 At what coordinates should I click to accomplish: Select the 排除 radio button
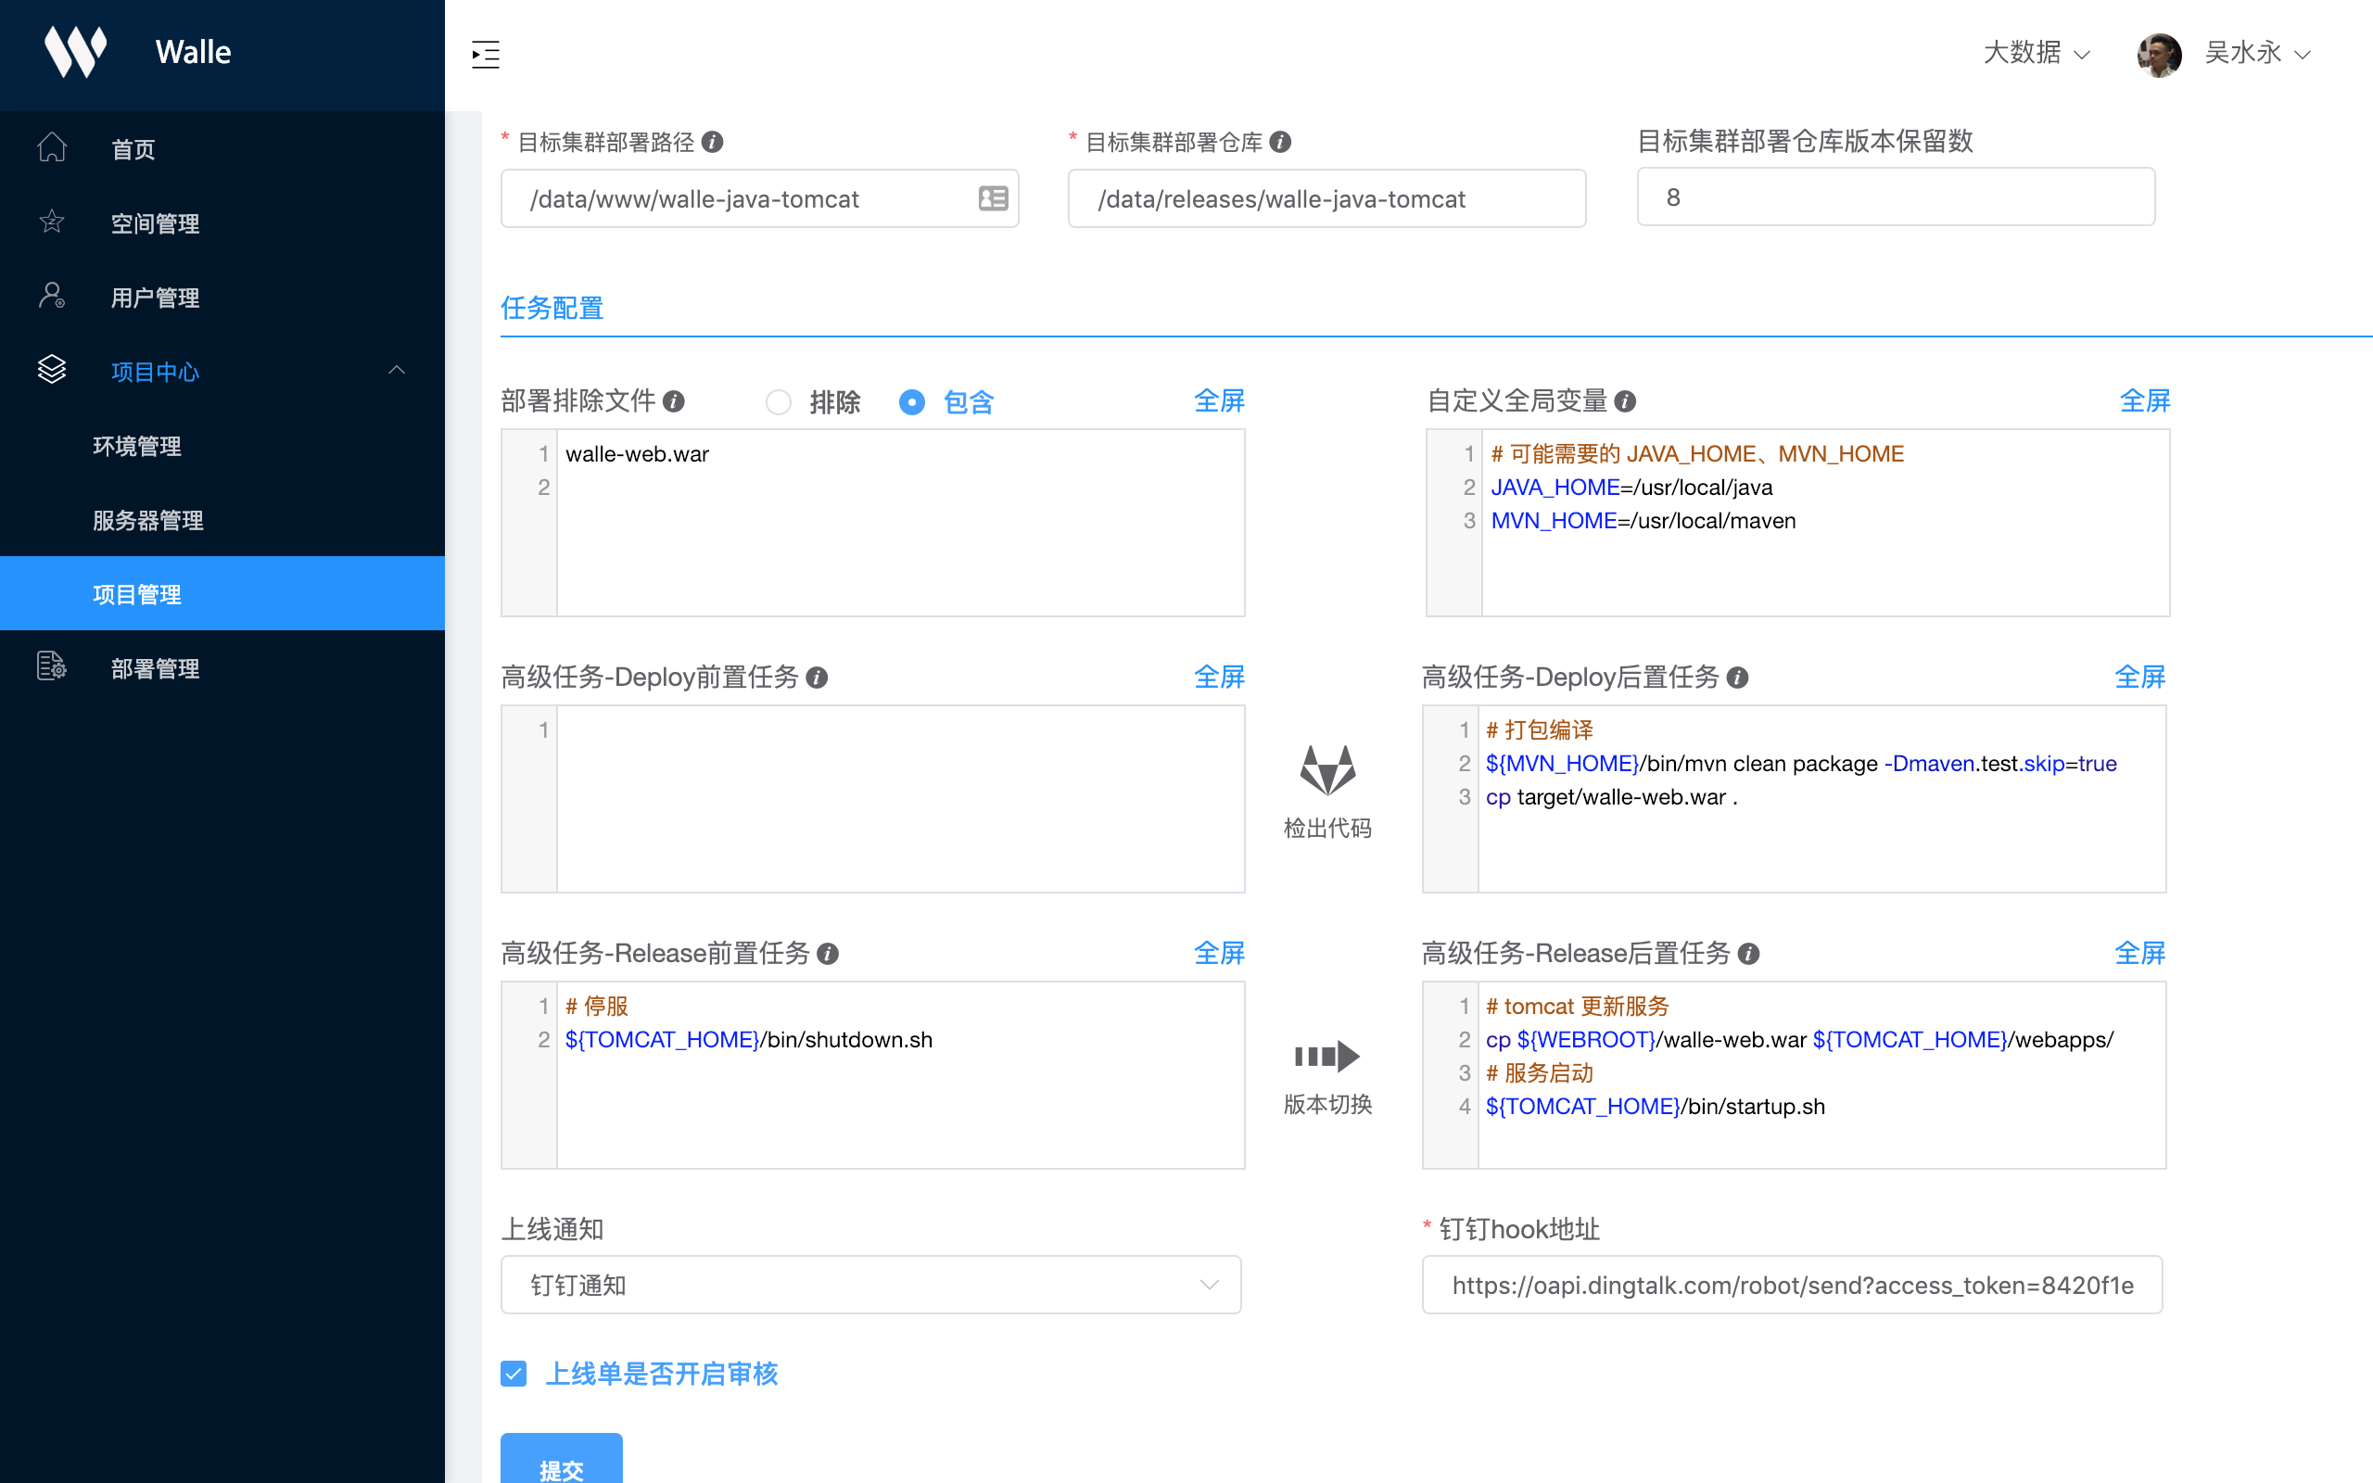pyautogui.click(x=779, y=402)
